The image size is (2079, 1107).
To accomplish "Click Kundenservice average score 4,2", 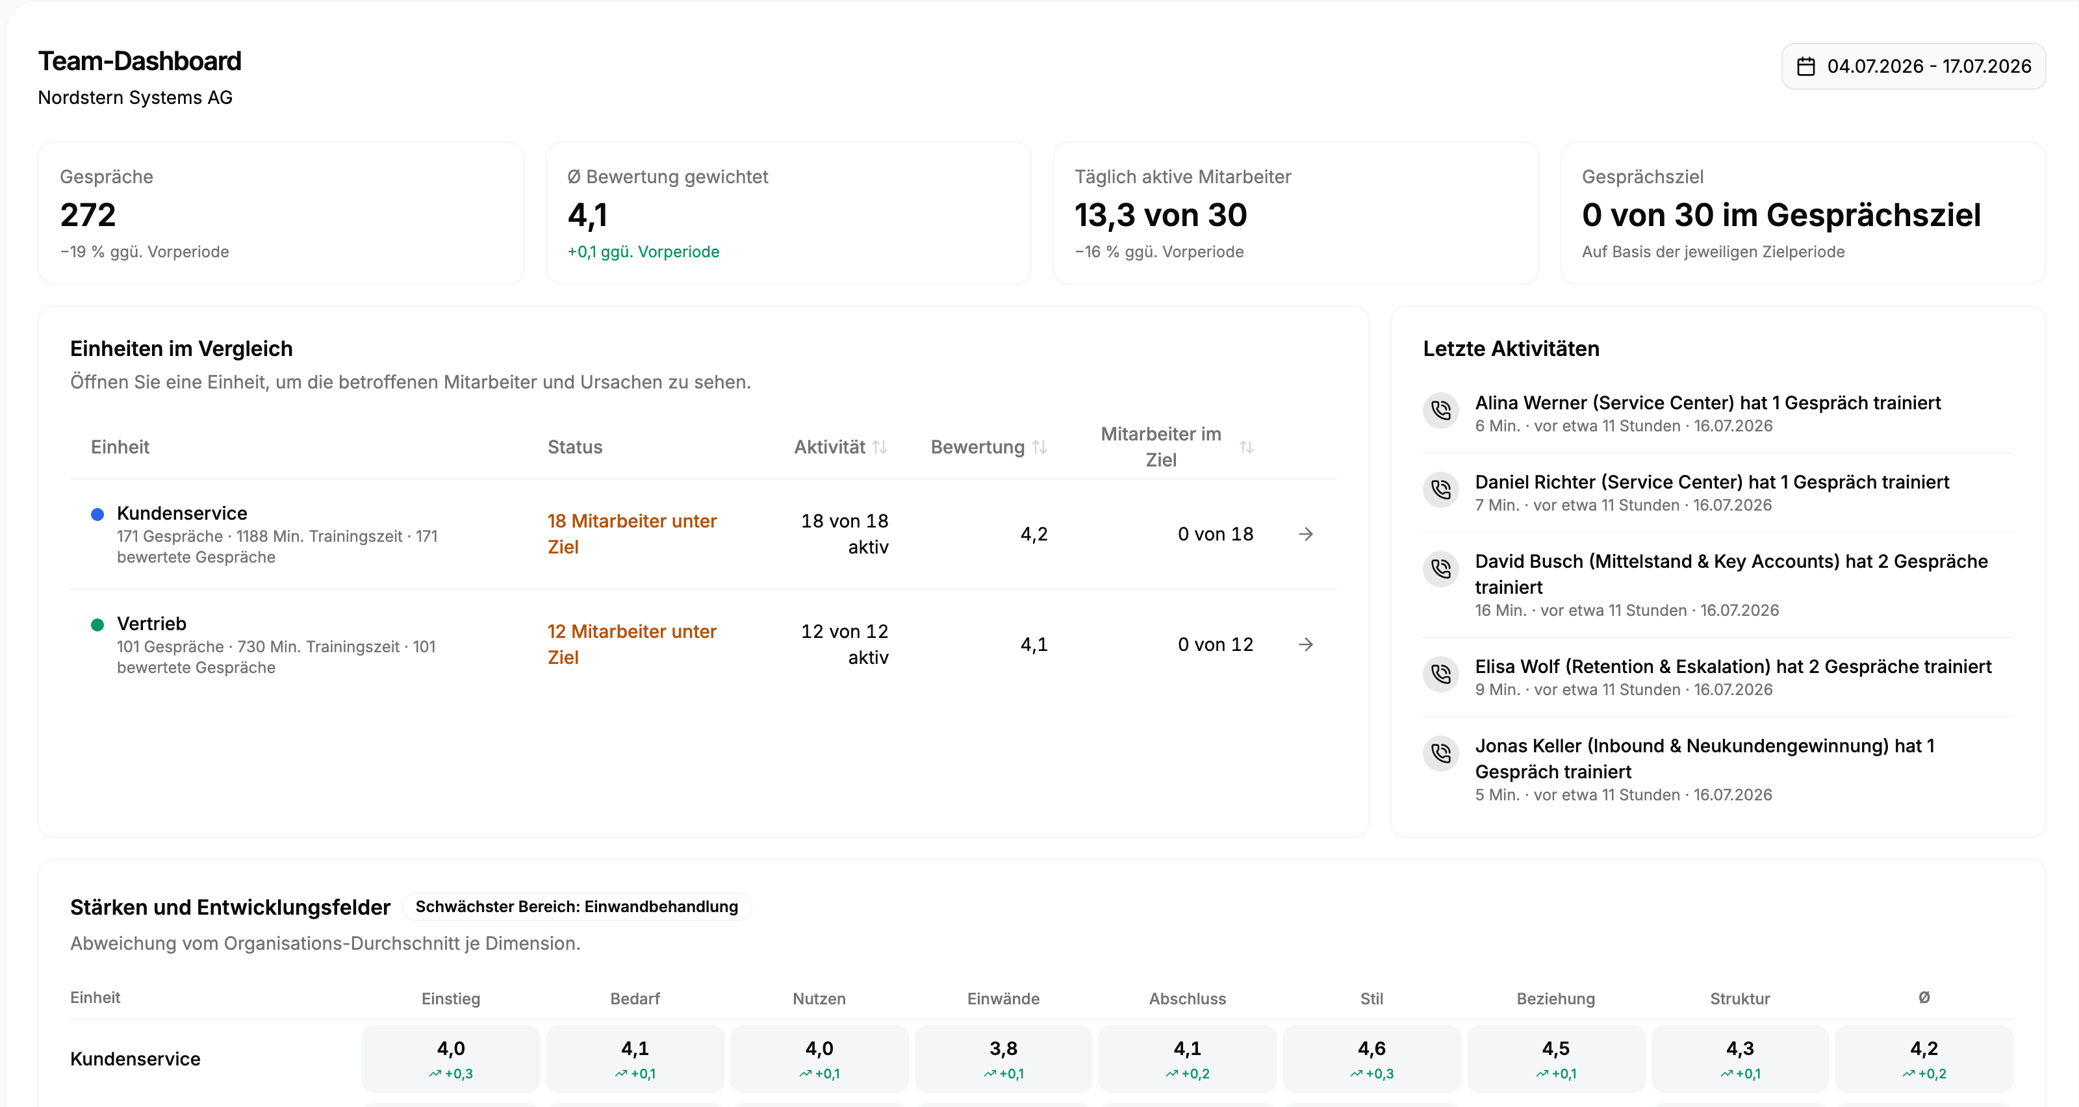I will [1924, 1058].
